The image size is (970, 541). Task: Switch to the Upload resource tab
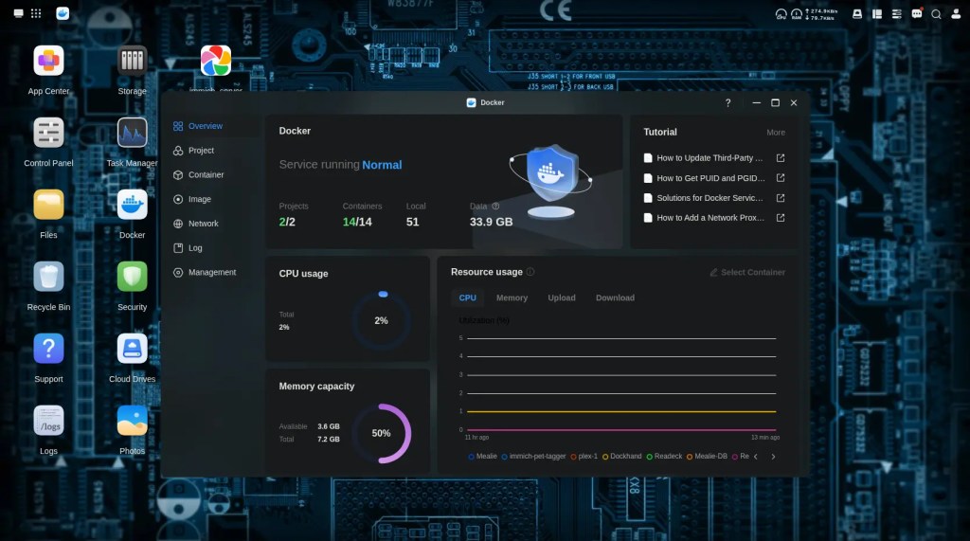(562, 298)
